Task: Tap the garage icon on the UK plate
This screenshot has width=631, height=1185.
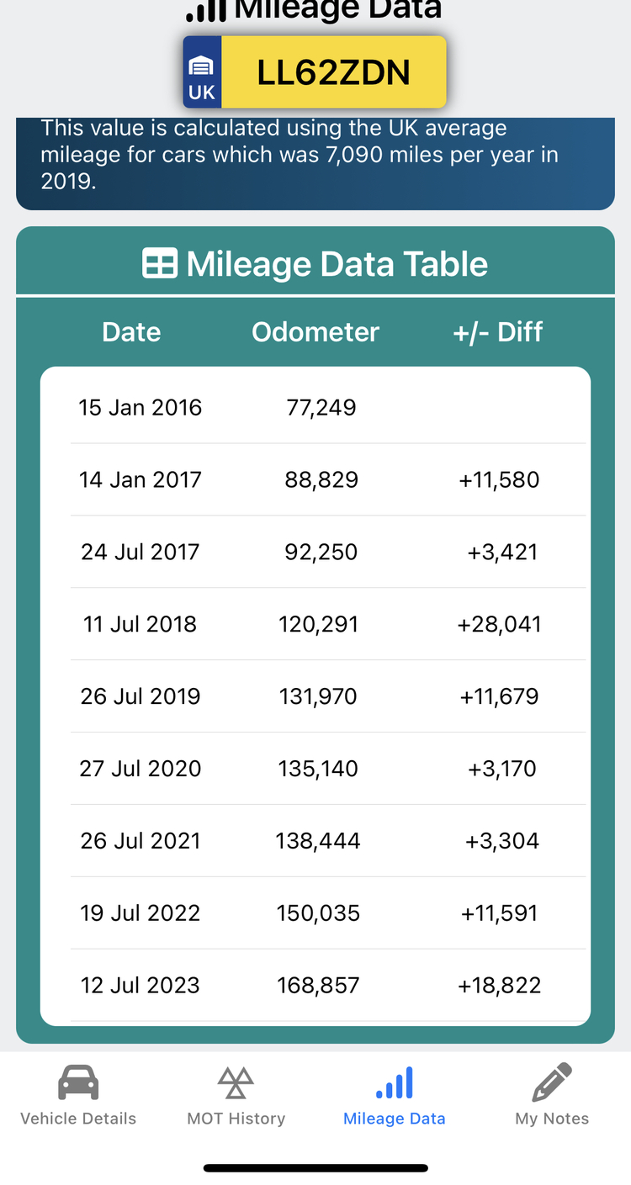Action: pos(202,66)
